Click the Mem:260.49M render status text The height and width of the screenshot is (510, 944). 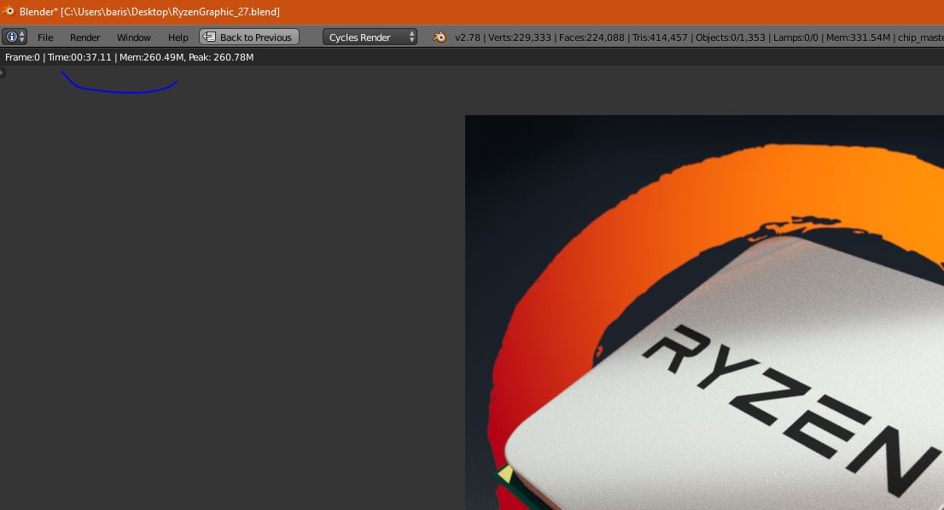[x=152, y=57]
